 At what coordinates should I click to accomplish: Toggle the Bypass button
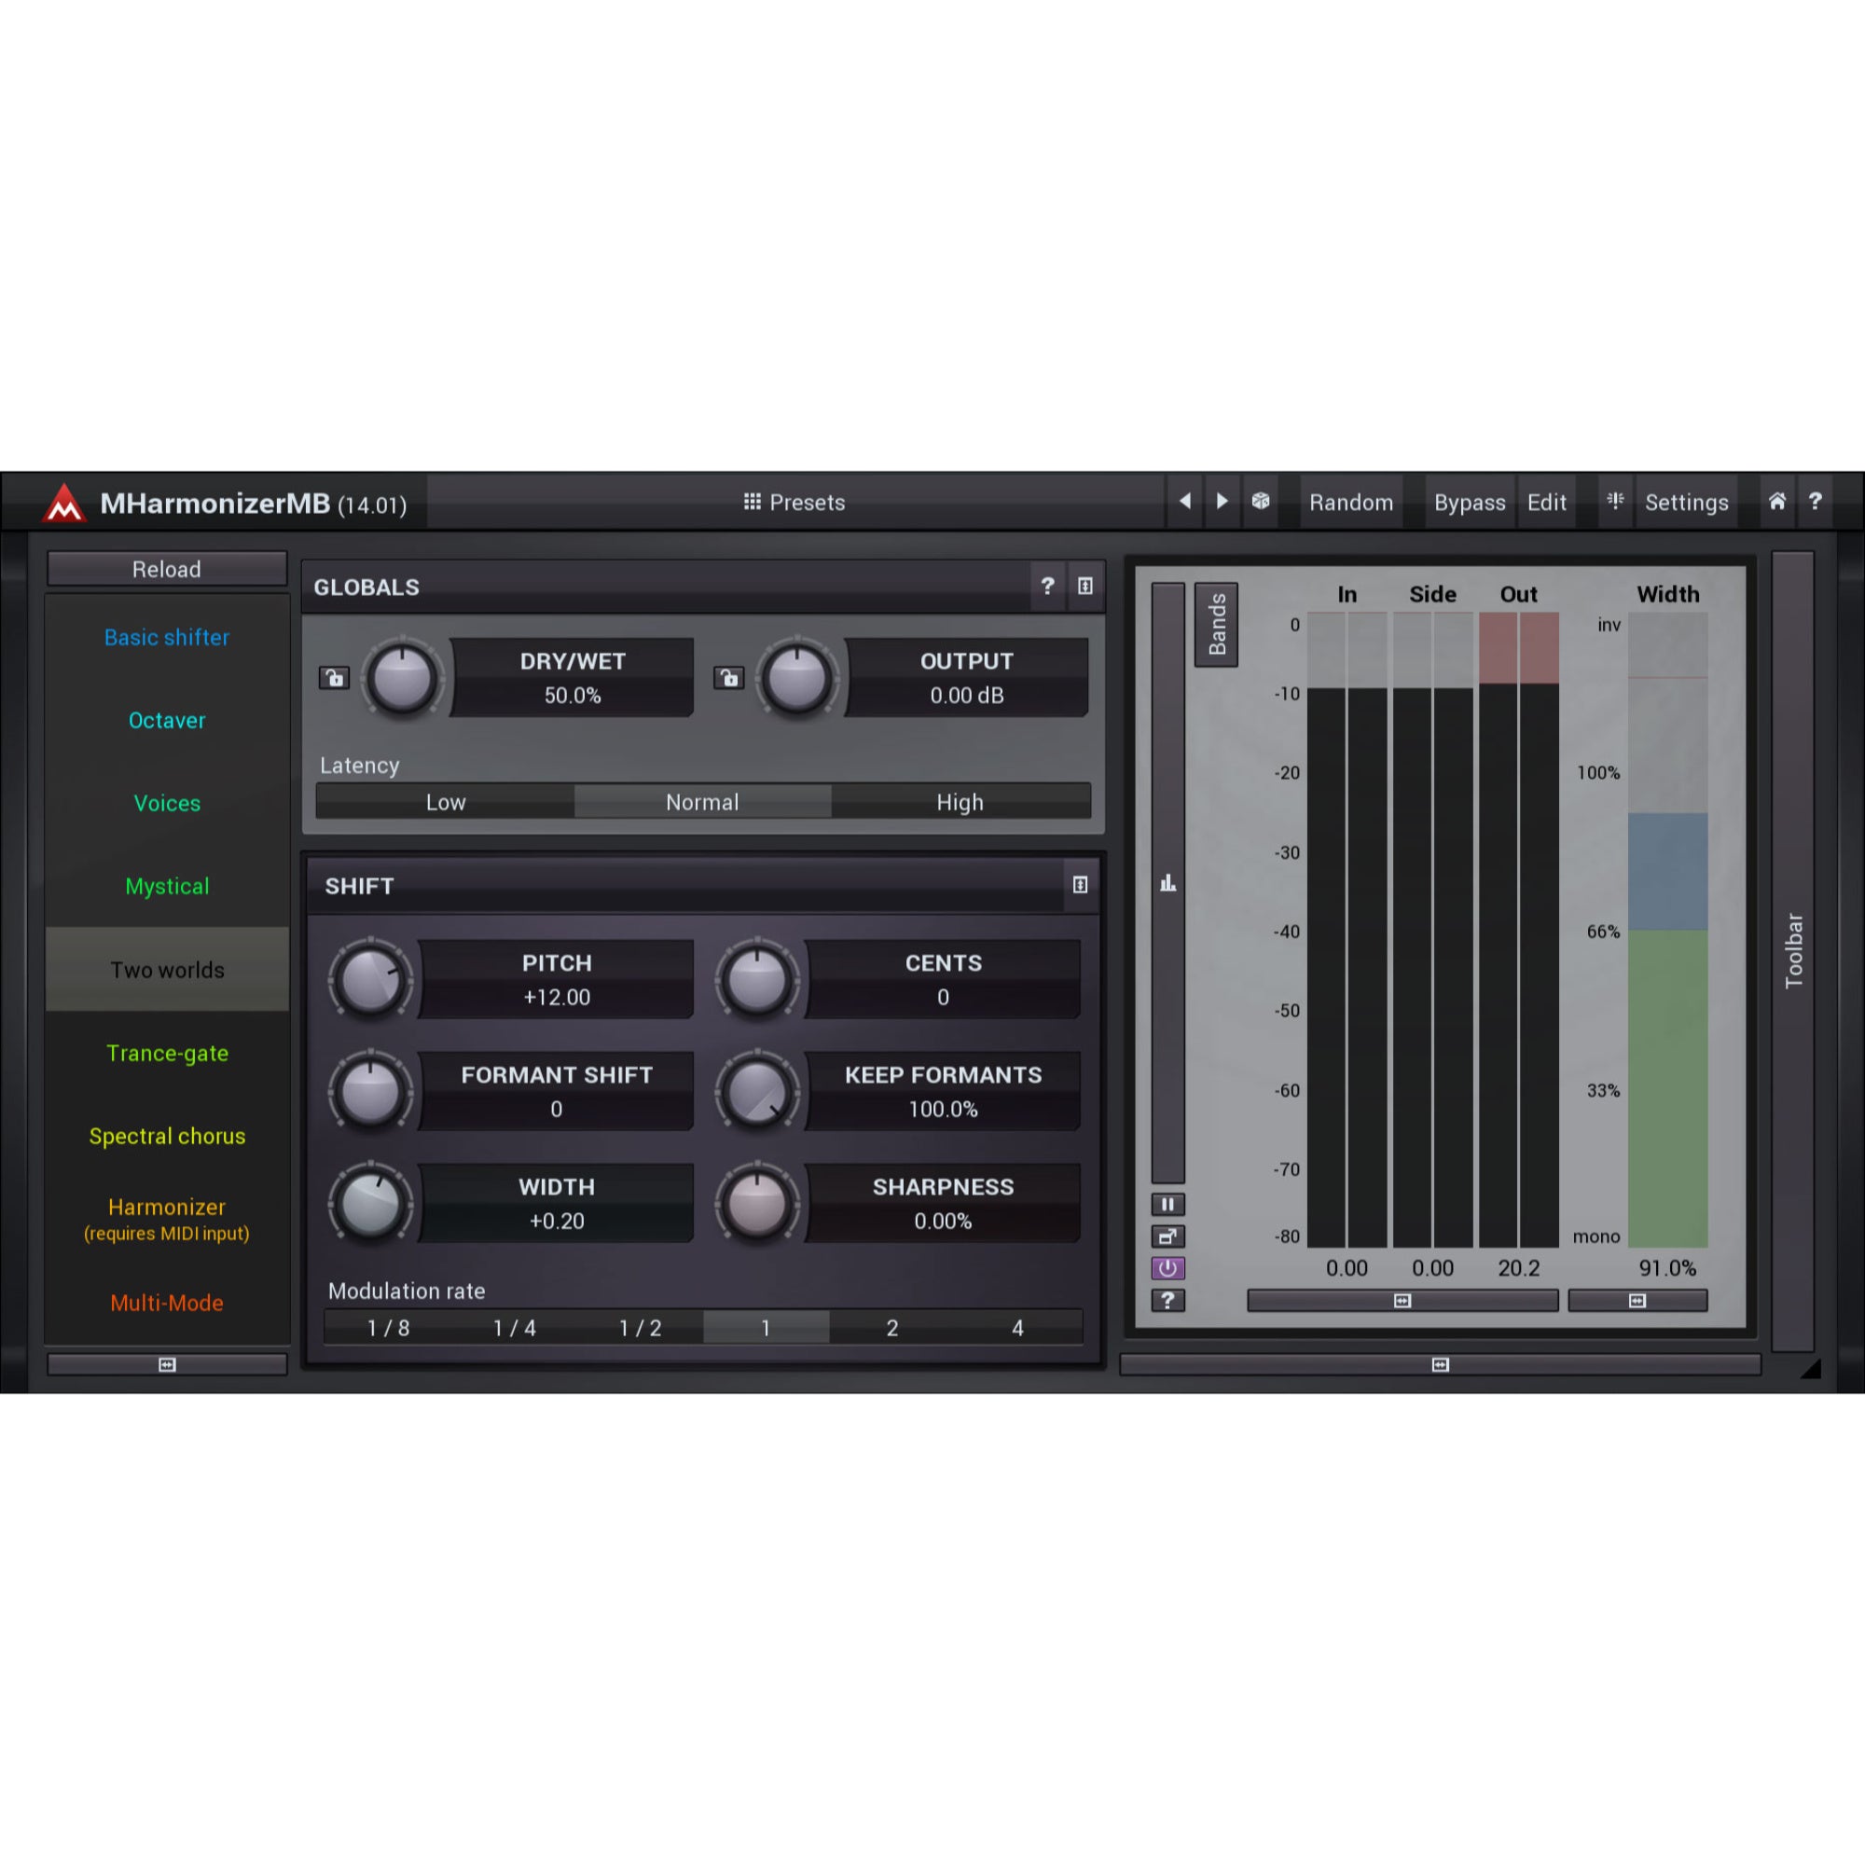click(1470, 502)
